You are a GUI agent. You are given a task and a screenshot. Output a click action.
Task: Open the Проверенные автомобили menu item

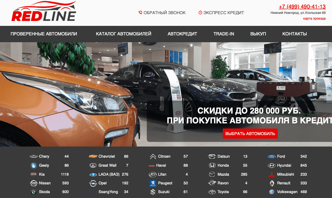click(x=44, y=34)
